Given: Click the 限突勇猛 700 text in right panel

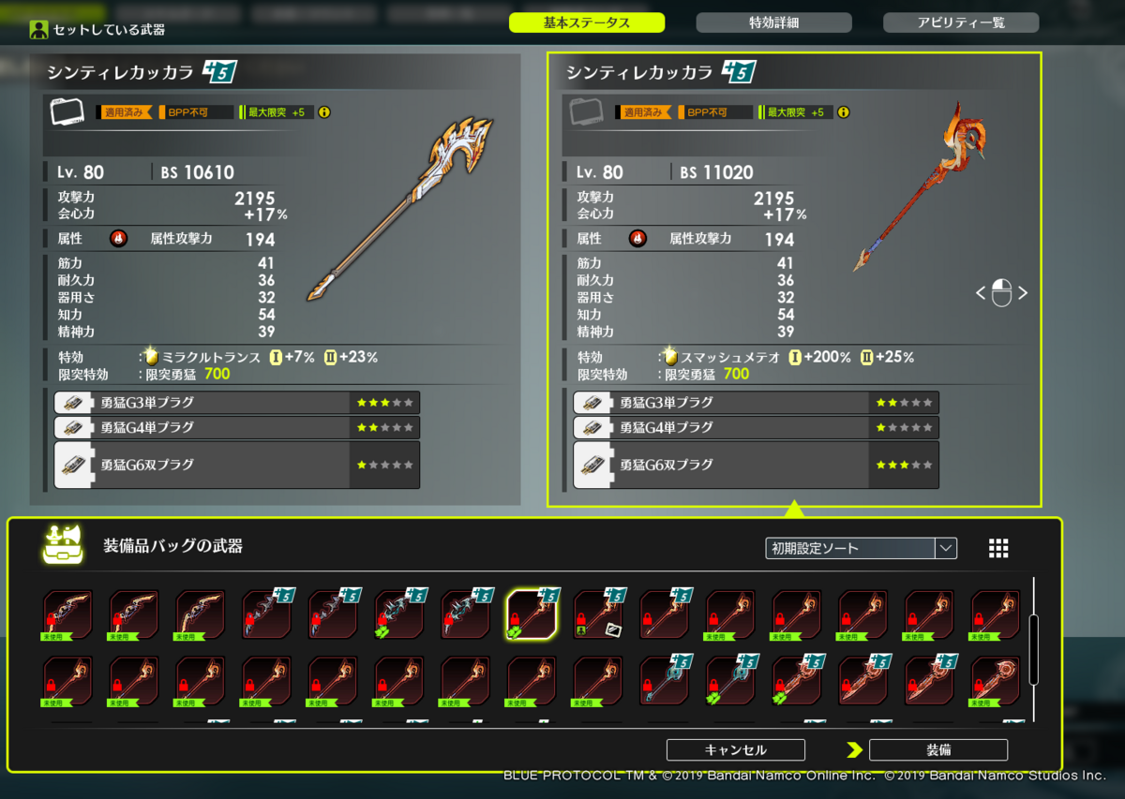Looking at the screenshot, I should (x=707, y=374).
